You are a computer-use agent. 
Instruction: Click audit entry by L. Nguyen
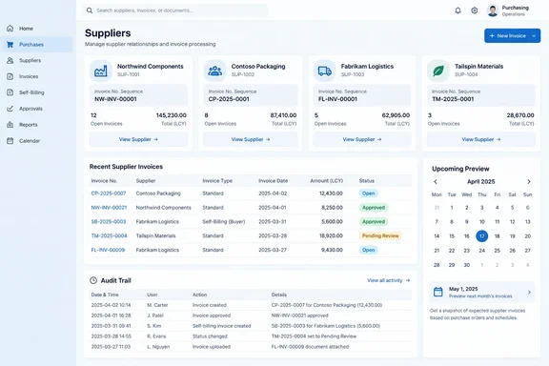(251, 347)
